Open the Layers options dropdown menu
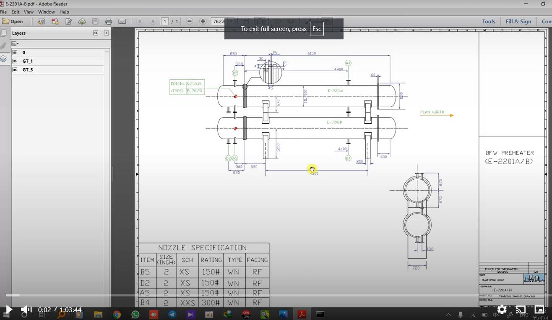This screenshot has height=320, width=552. (x=15, y=44)
